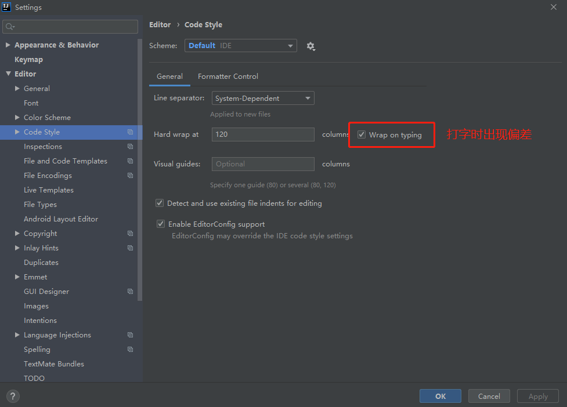Viewport: 567px width, 407px height.
Task: Toggle Enable EditorConfig support checkbox
Action: (x=161, y=224)
